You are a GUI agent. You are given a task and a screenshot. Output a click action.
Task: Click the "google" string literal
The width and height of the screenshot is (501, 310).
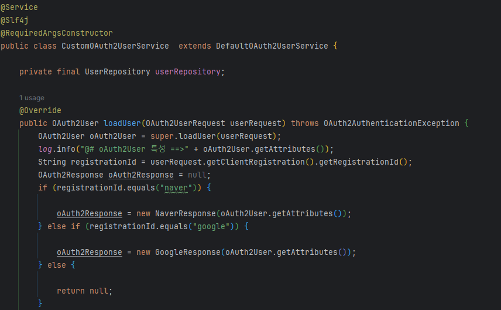[211, 227]
